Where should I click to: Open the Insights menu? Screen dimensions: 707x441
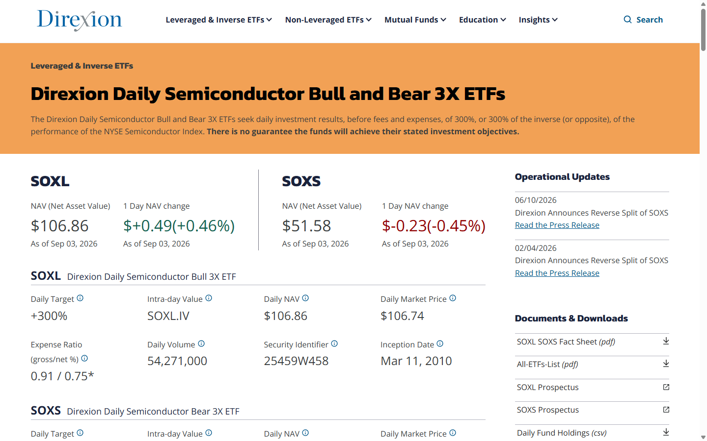click(x=538, y=20)
